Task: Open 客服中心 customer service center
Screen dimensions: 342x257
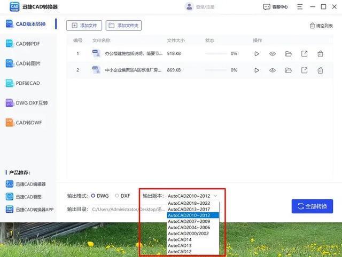Action: click(x=276, y=7)
